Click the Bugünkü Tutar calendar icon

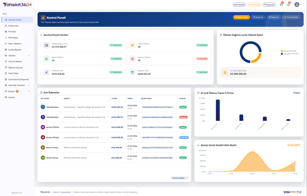132,72
